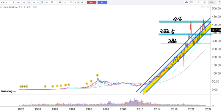Click the 1982 label on time axis

point(21,109)
